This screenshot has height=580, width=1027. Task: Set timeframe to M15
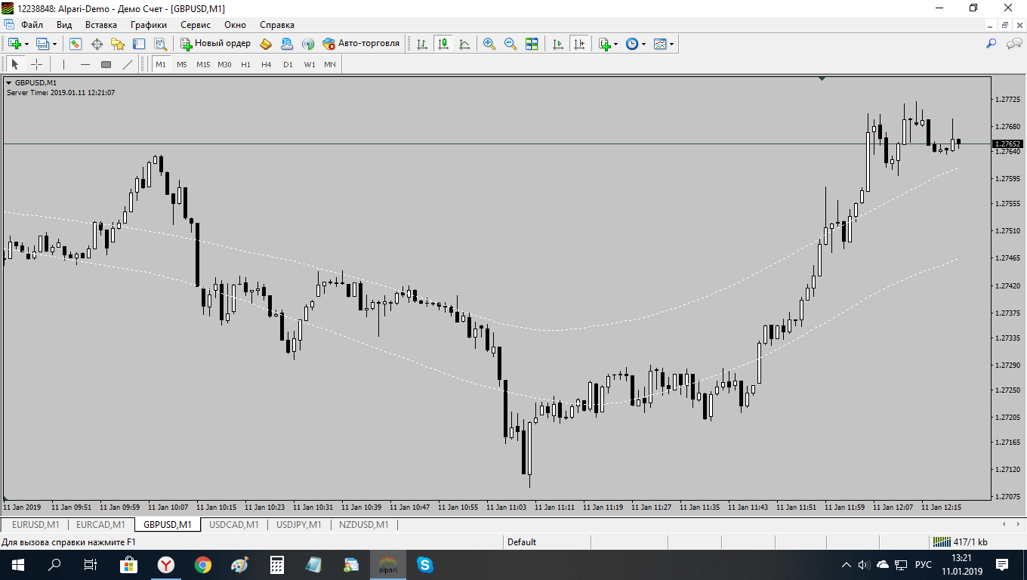203,64
